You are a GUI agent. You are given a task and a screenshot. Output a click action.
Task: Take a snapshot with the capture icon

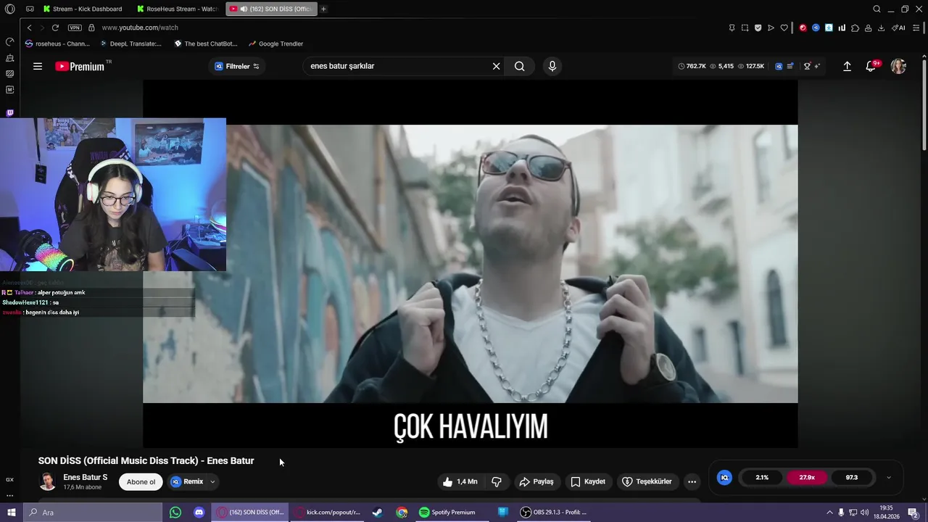tap(745, 28)
